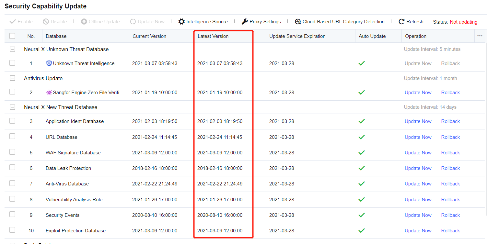Toggle the select-all header checkbox

click(x=12, y=36)
